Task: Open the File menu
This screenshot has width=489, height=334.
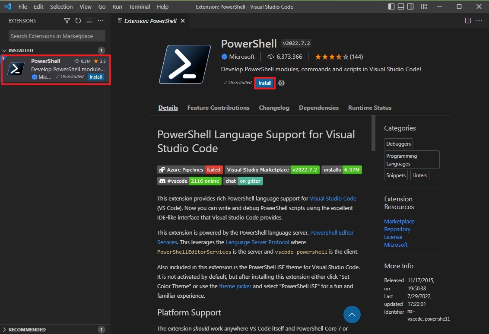Action: (x=23, y=6)
